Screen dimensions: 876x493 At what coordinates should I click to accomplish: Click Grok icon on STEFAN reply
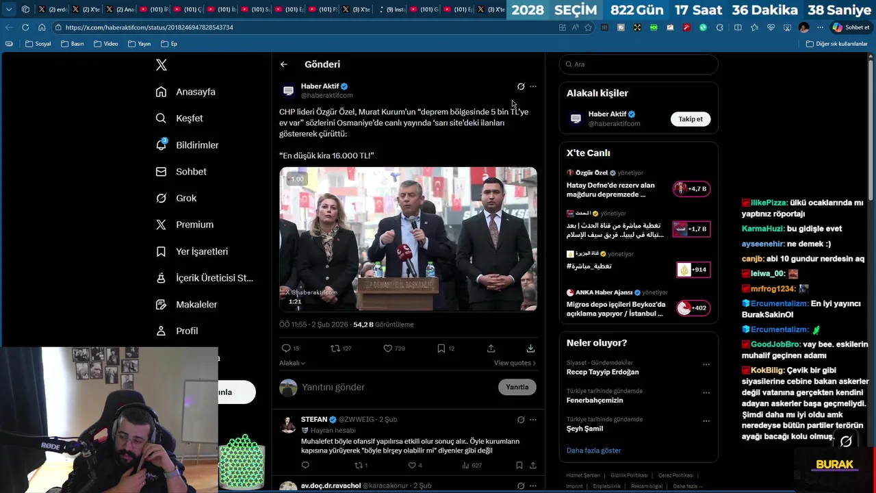[x=521, y=420]
